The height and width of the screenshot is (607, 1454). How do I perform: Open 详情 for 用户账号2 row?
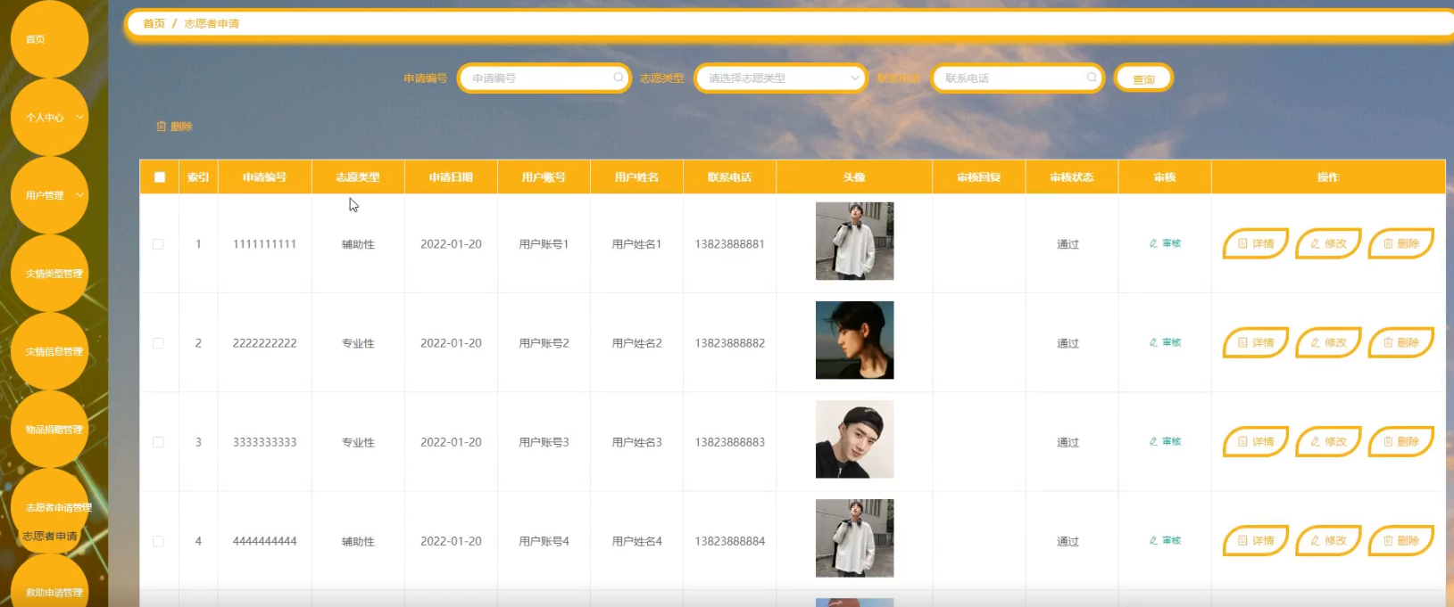pyautogui.click(x=1255, y=342)
